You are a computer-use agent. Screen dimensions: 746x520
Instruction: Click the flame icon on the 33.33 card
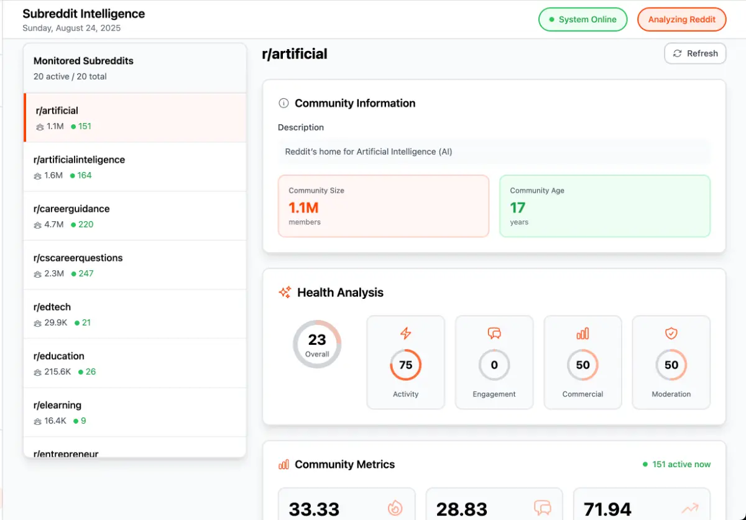click(x=395, y=508)
